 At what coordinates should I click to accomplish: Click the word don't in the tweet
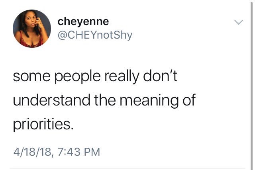pyautogui.click(x=160, y=76)
